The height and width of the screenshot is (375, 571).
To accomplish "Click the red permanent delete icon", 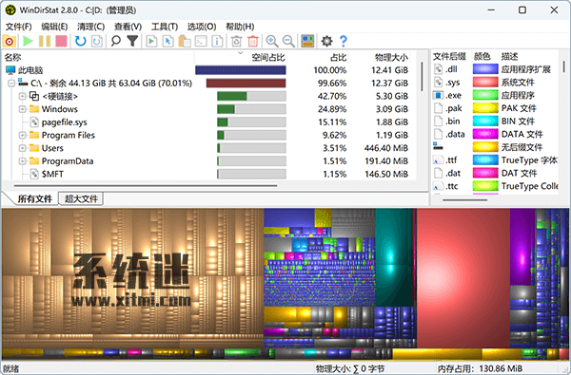I will (x=253, y=41).
